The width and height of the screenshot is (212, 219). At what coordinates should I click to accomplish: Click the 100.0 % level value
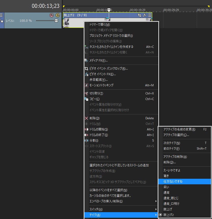[26, 21]
